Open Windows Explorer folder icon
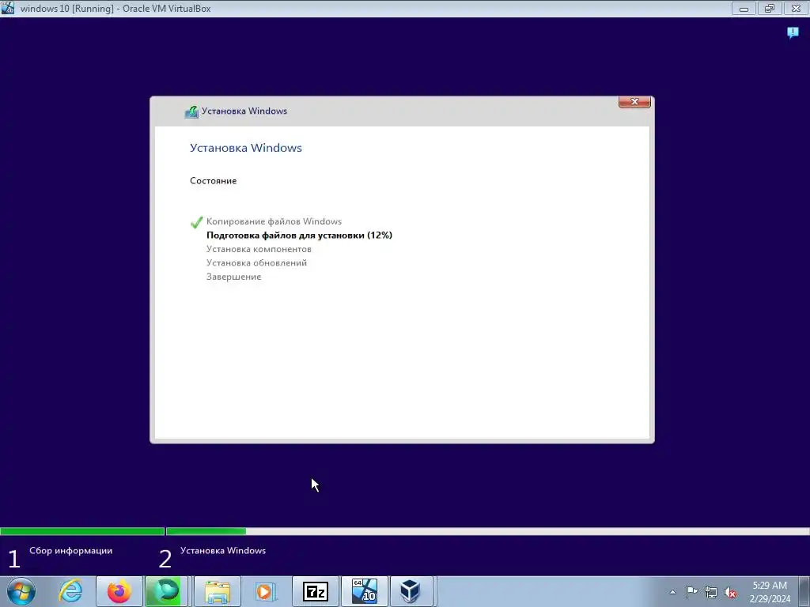The image size is (810, 607). (x=217, y=591)
